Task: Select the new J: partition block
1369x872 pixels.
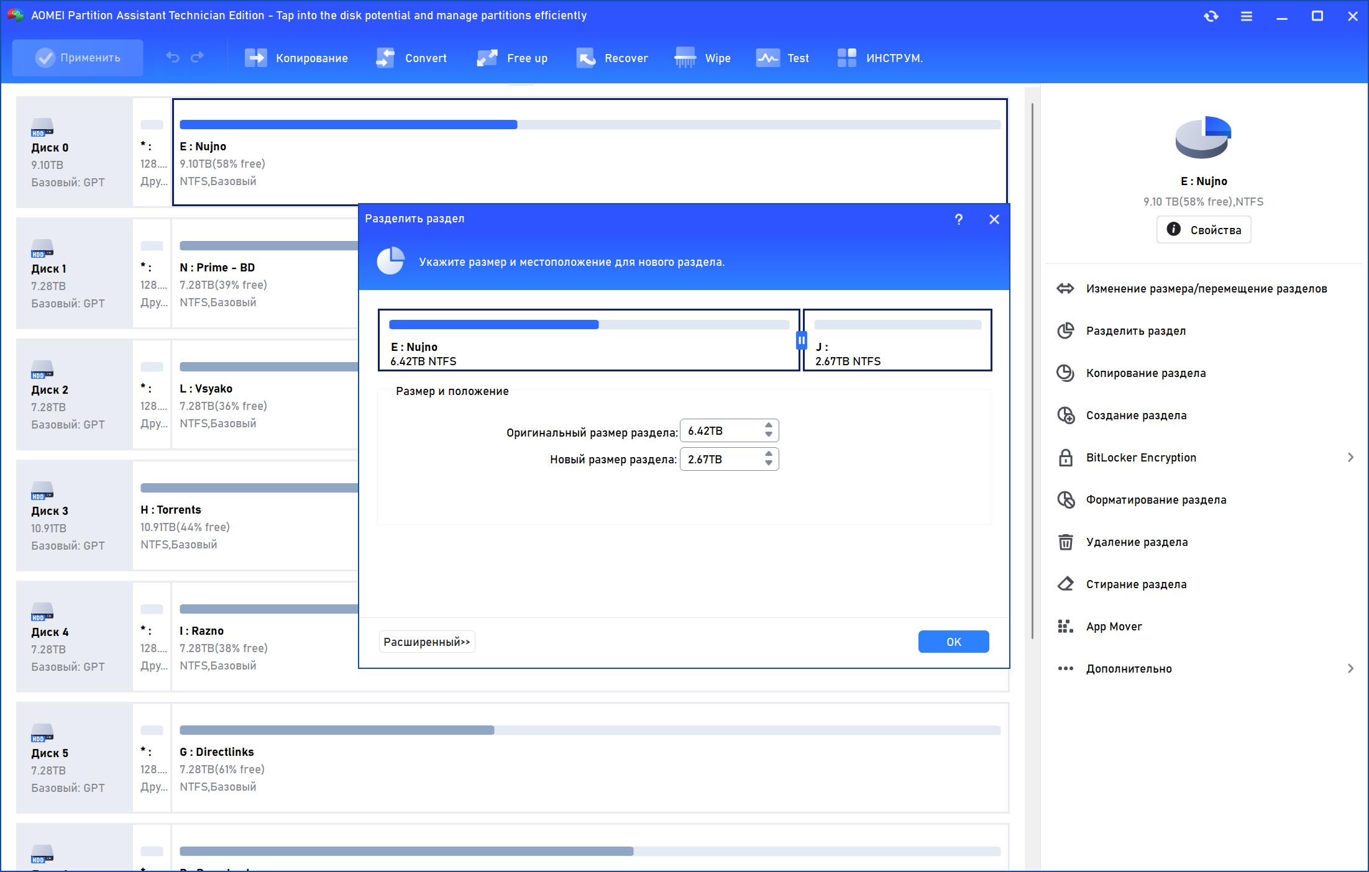Action: click(897, 340)
